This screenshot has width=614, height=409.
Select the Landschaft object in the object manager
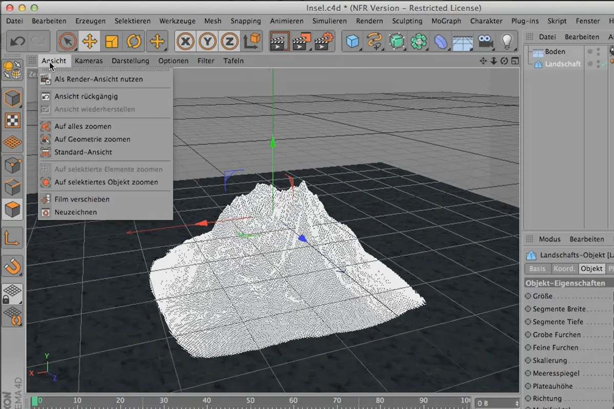click(563, 64)
